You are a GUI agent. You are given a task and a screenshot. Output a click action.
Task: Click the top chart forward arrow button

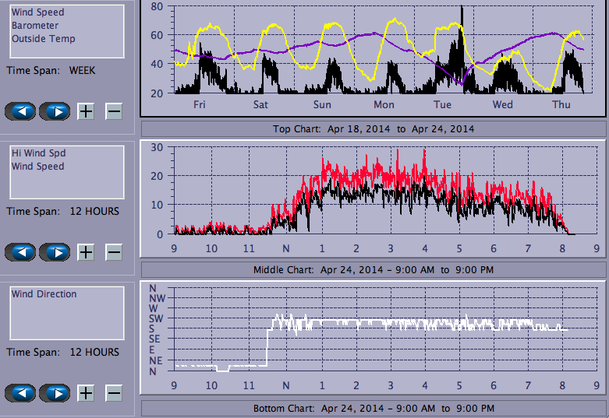(55, 111)
